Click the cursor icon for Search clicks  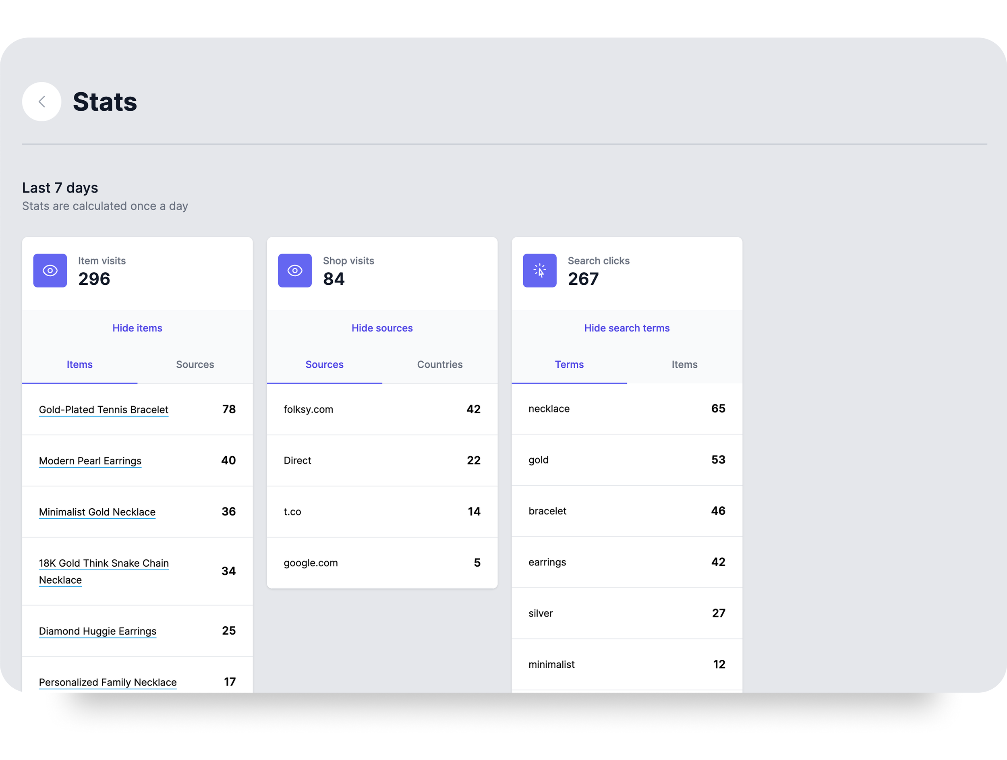[x=539, y=270]
